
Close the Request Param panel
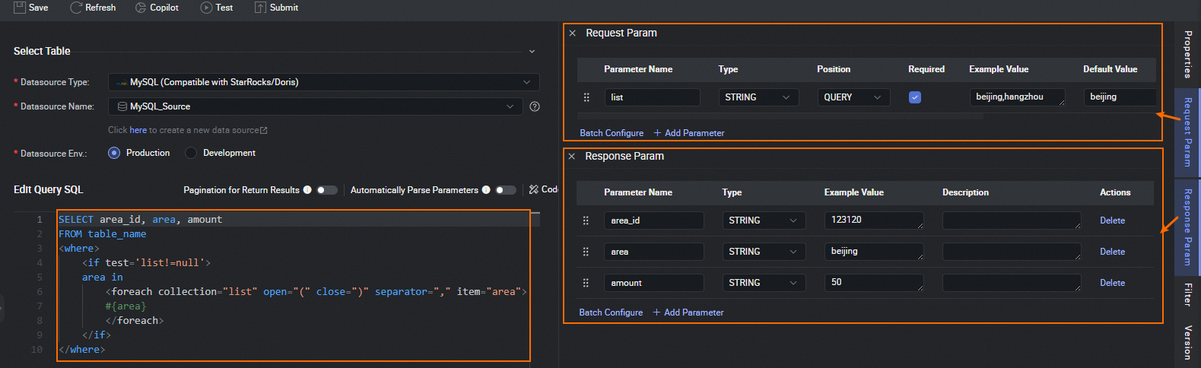(573, 33)
